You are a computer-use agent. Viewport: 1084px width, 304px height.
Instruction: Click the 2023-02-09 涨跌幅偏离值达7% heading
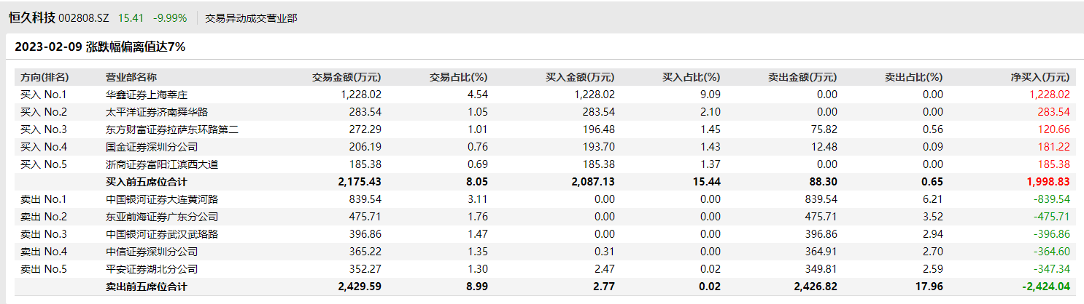coord(100,47)
